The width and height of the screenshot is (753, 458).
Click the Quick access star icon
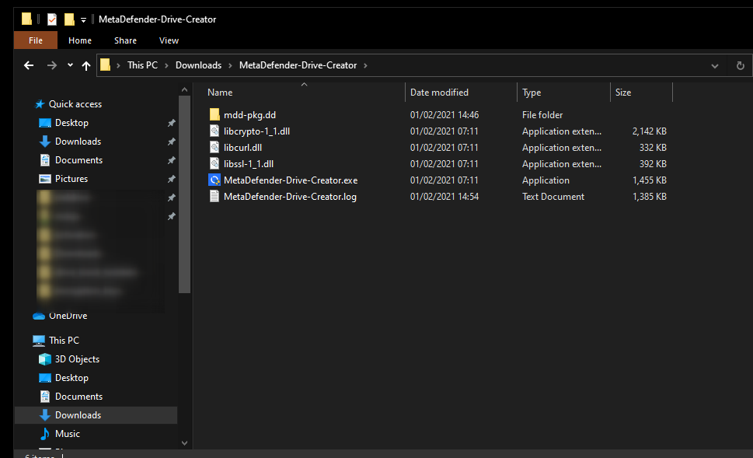pyautogui.click(x=40, y=103)
